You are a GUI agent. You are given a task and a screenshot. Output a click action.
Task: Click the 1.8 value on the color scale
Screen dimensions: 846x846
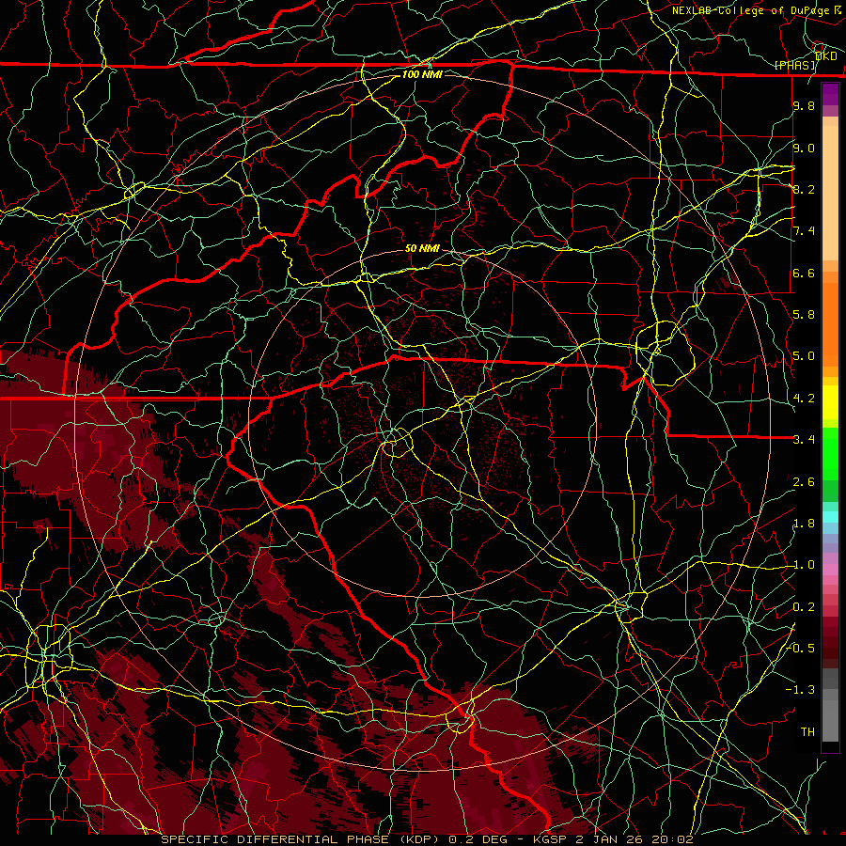pyautogui.click(x=804, y=523)
